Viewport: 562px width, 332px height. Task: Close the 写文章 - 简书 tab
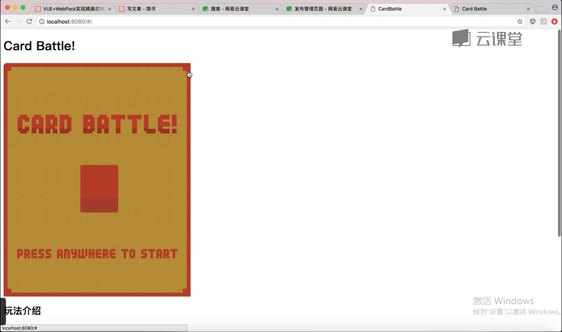[x=193, y=9]
